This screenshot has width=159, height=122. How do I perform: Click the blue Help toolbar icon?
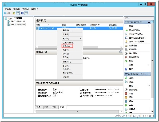pyautogui.click(x=22, y=13)
